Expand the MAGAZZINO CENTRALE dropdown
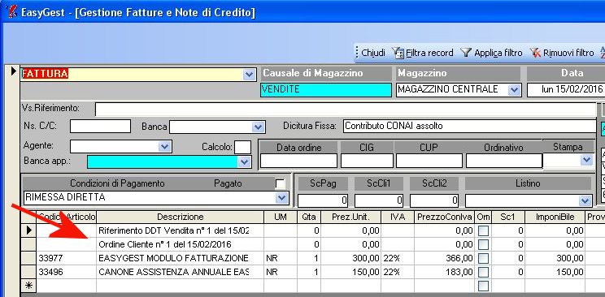This screenshot has width=605, height=297. coord(514,90)
